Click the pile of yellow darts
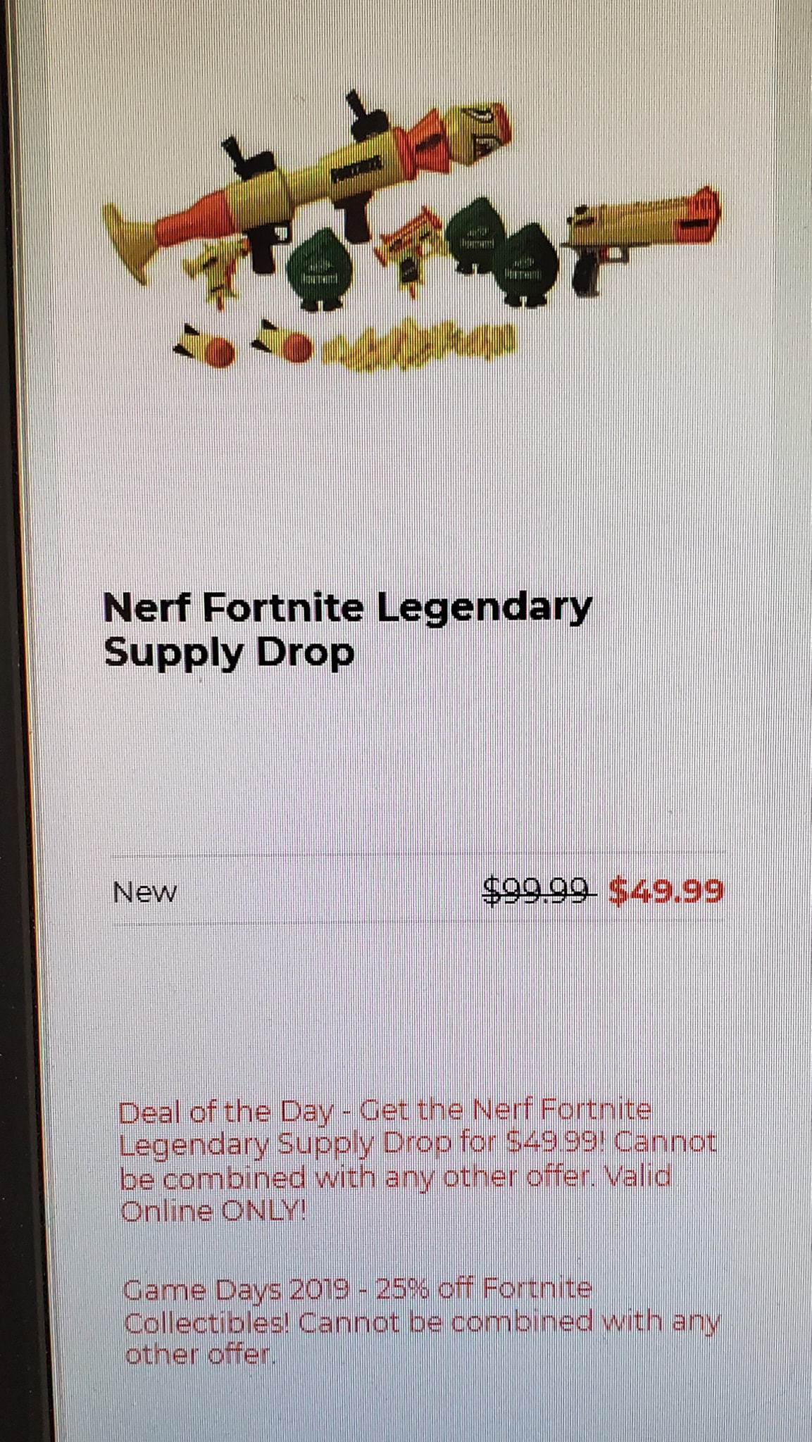 pyautogui.click(x=420, y=344)
